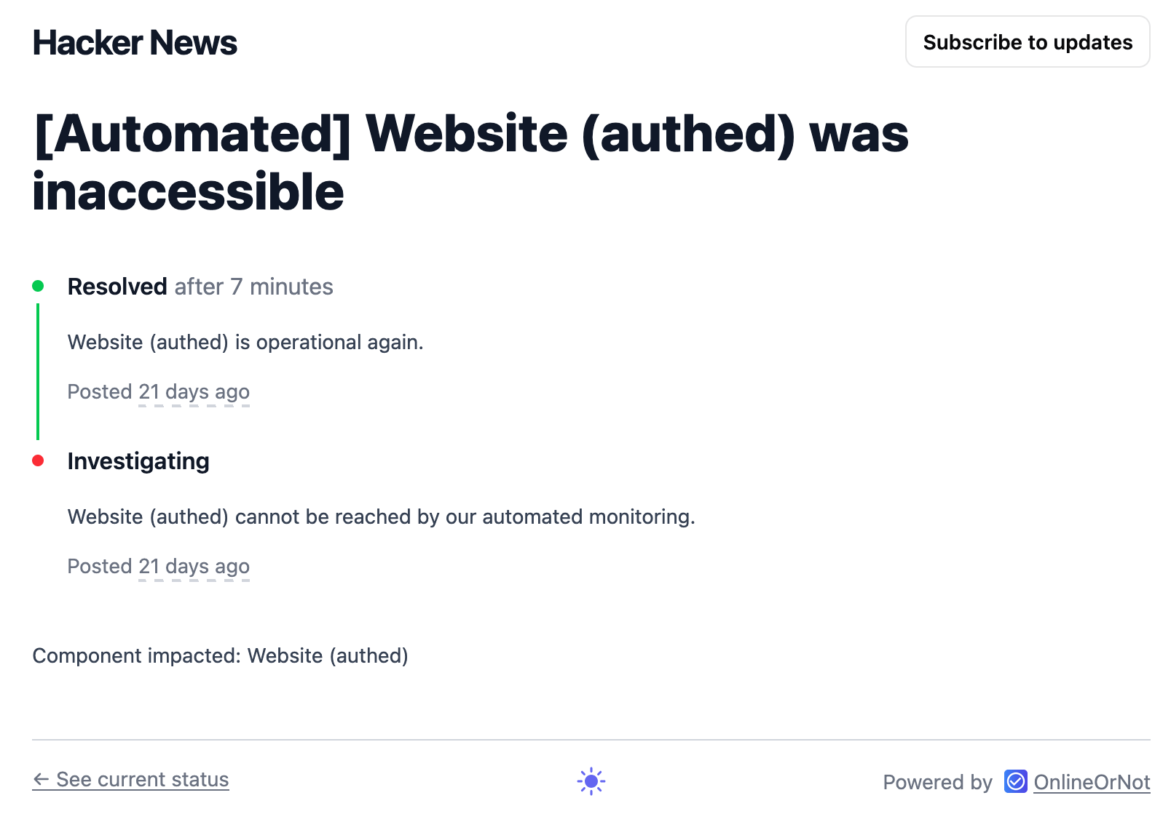Toggle the sun light/dark theme icon
Screen dimensions: 1171x822
coord(591,781)
